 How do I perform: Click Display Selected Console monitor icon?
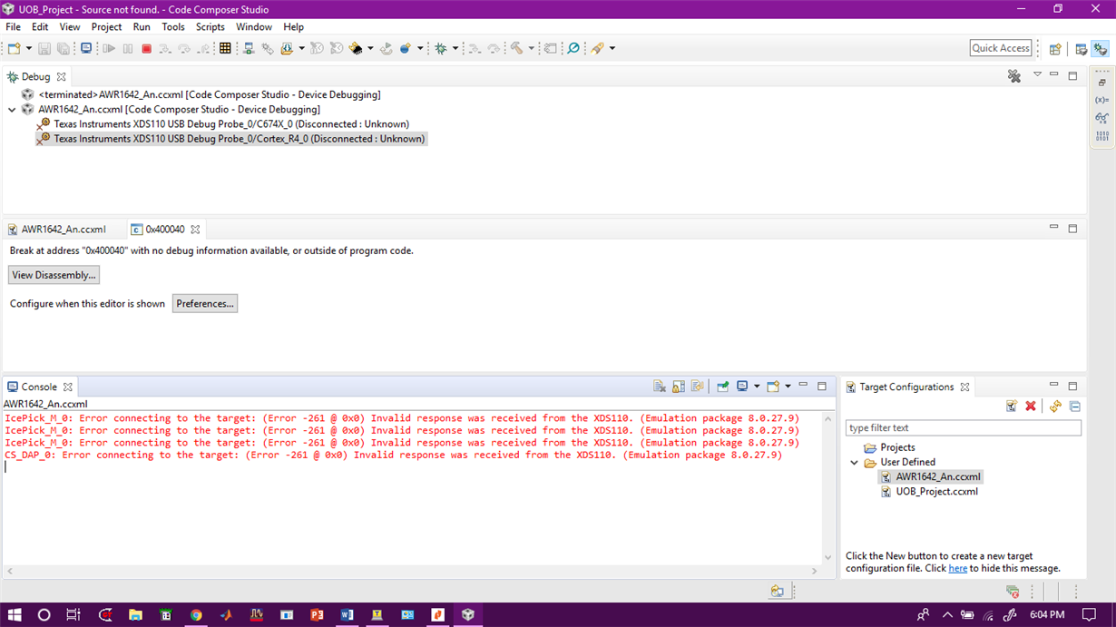point(742,387)
